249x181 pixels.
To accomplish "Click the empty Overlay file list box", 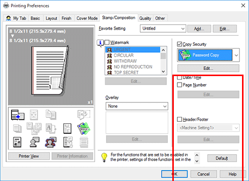I will coord(137,123).
